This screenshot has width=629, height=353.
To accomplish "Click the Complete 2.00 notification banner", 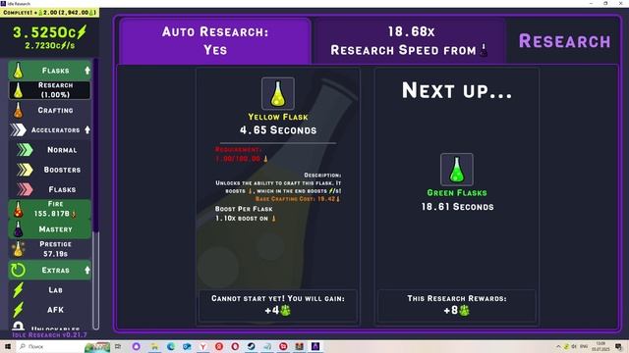I will click(49, 13).
